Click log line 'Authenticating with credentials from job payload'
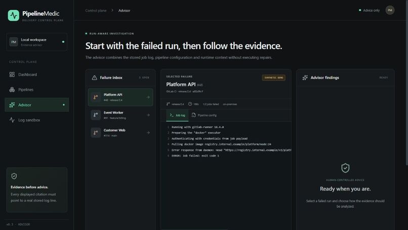This screenshot has height=230, width=408. 210,139
